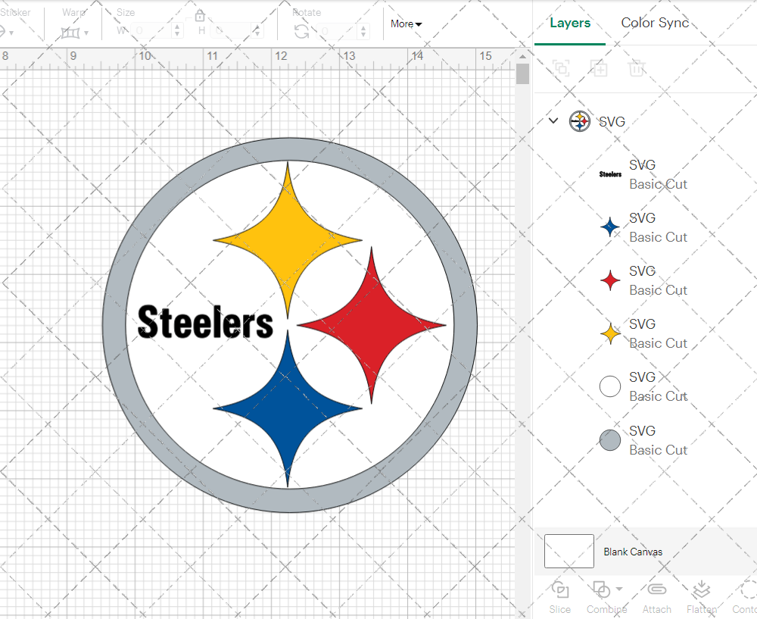Image resolution: width=757 pixels, height=619 pixels.
Task: Select the red star SVG layer
Action: tap(645, 280)
